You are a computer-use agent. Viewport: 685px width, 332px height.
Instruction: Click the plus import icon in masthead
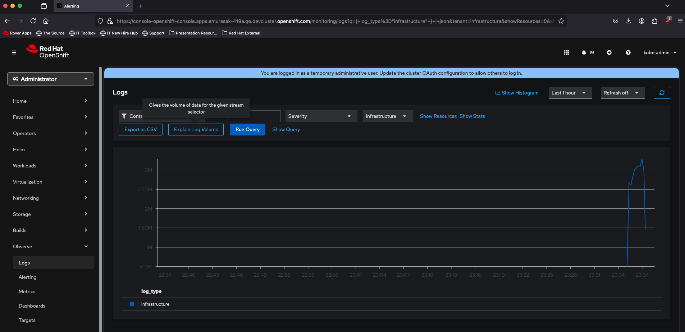click(609, 52)
